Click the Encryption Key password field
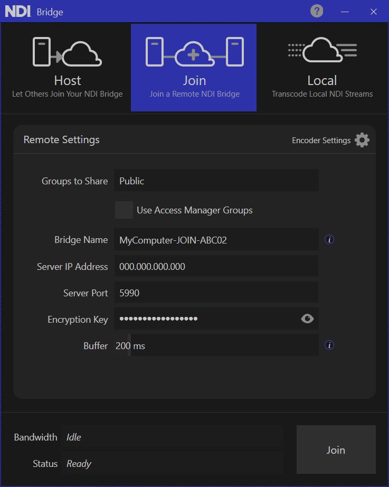 tap(216, 319)
